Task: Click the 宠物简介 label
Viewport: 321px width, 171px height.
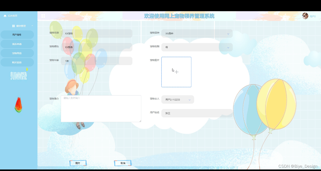Action: (x=54, y=99)
